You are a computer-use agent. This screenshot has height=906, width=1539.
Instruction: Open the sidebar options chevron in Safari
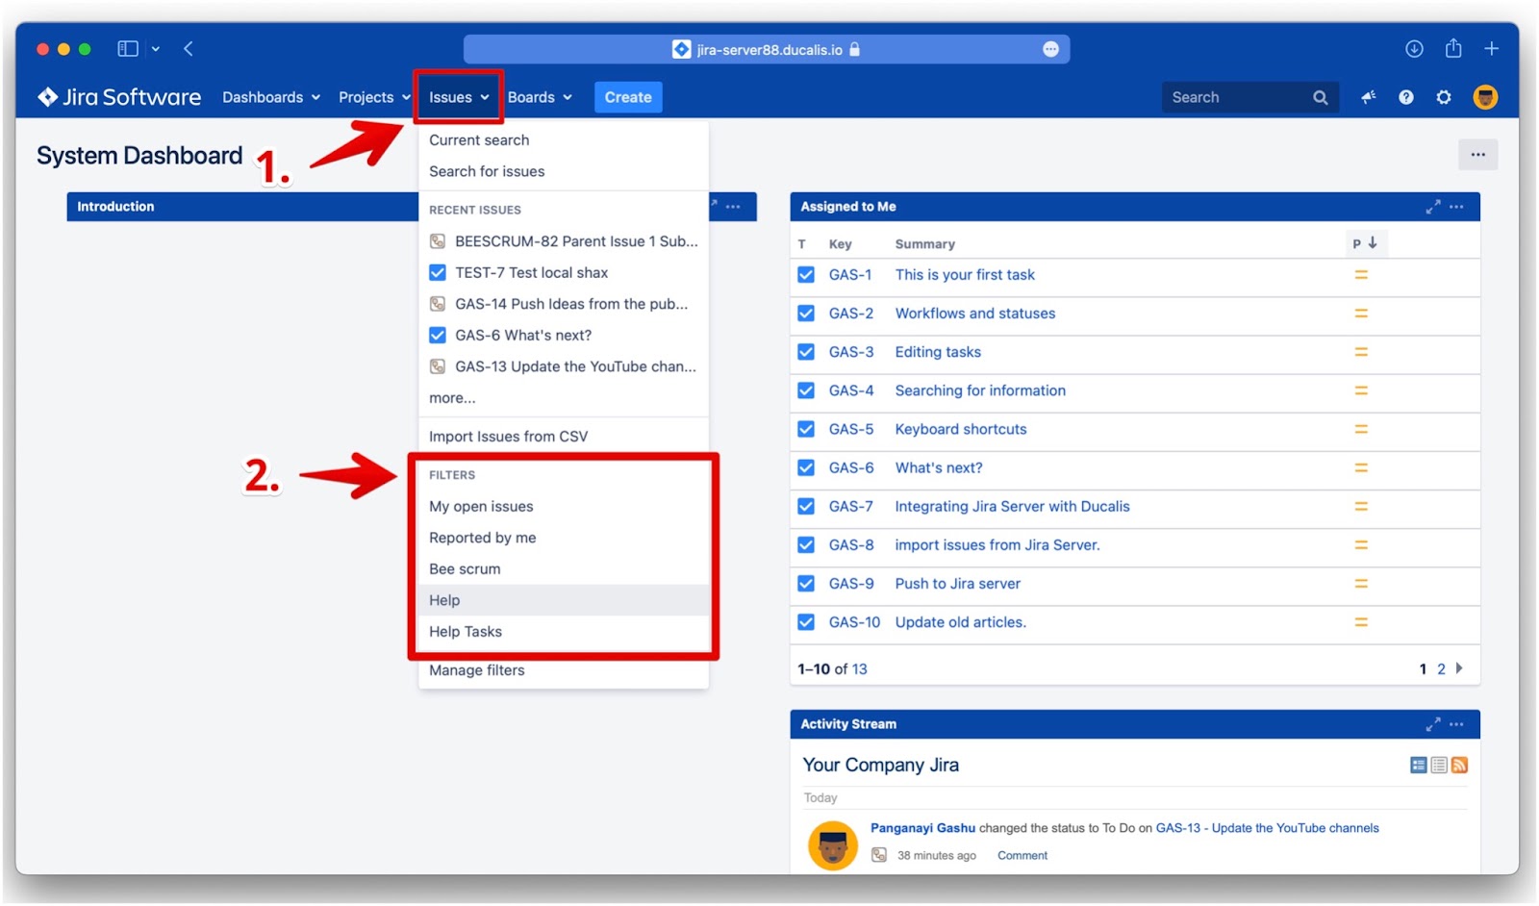point(155,48)
